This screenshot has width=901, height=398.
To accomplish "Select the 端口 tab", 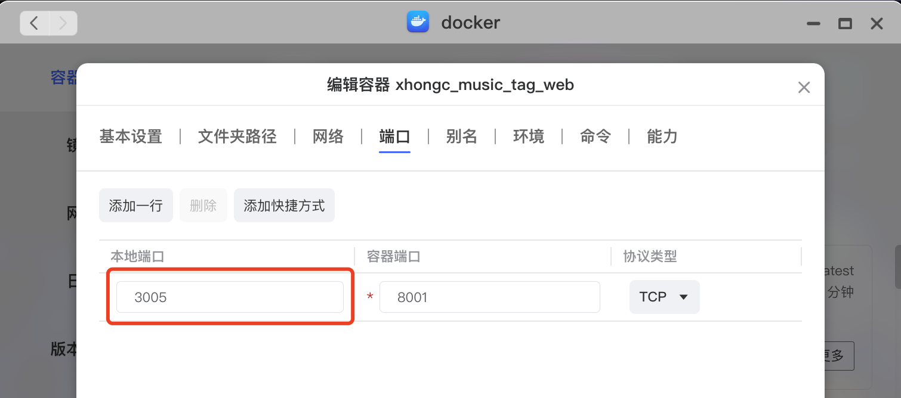I will click(394, 136).
